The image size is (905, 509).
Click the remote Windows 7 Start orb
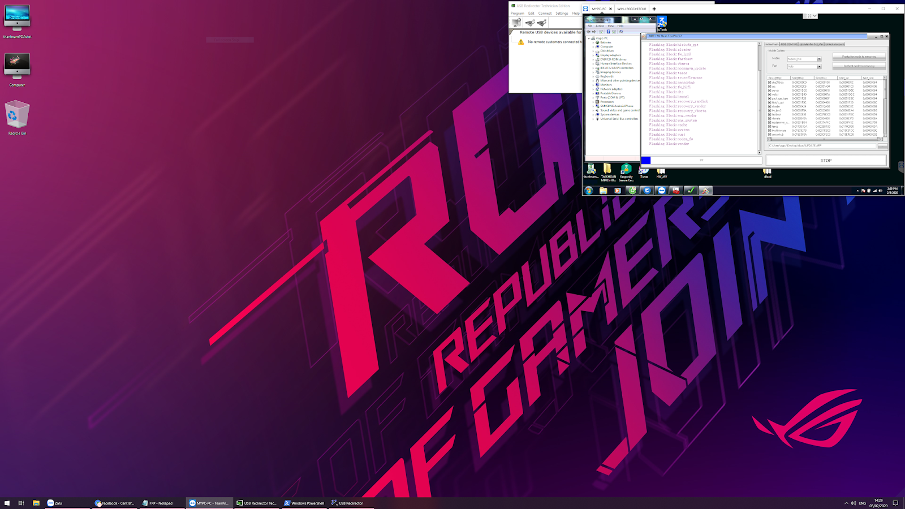click(x=589, y=191)
